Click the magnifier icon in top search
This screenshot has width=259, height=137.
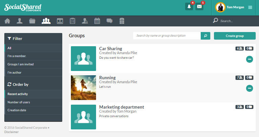[x=215, y=20]
